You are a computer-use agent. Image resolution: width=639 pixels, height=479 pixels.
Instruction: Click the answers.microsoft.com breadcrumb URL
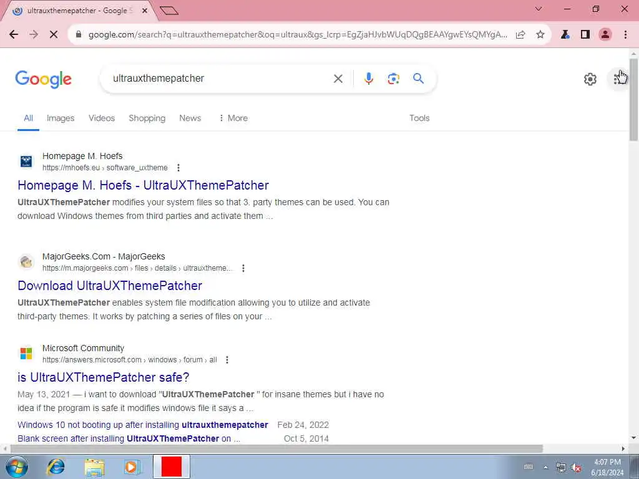[x=130, y=360]
